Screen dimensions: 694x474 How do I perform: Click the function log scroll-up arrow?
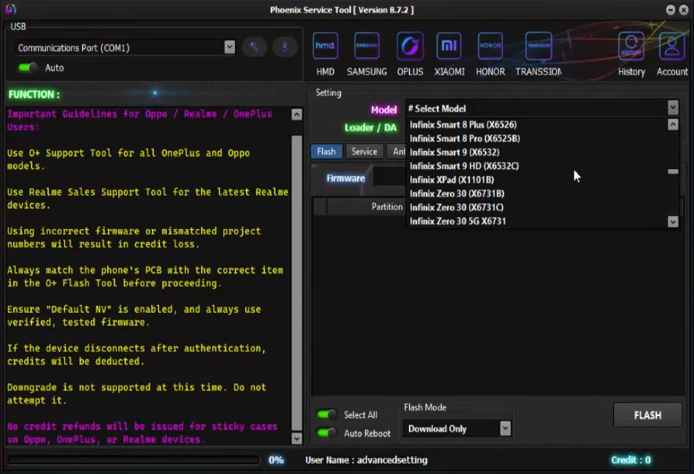coord(297,114)
